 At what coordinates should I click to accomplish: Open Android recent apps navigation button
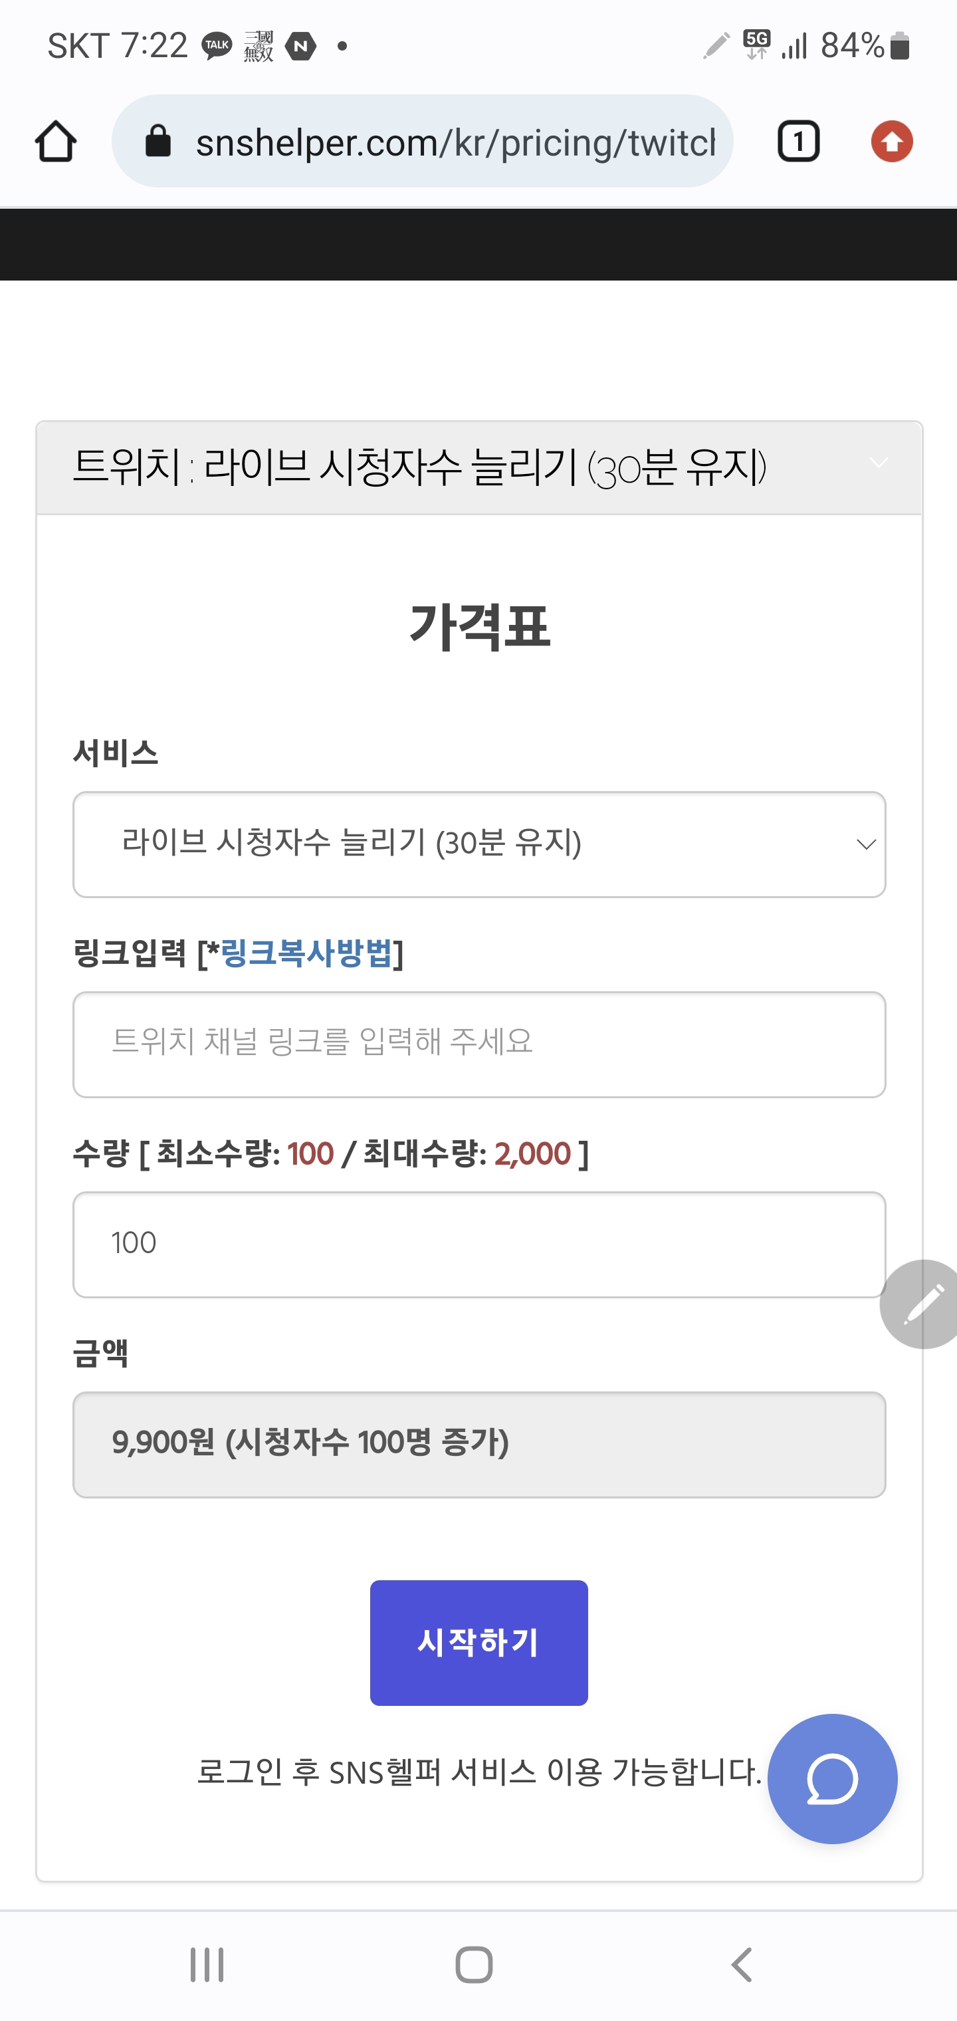(207, 1964)
